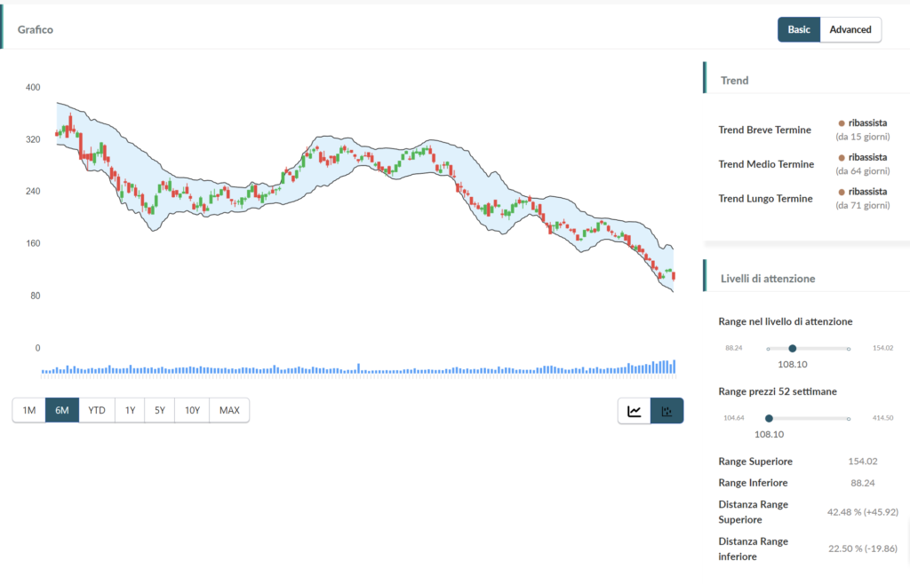Switch to the line chart view icon
The width and height of the screenshot is (910, 584).
coord(635,411)
